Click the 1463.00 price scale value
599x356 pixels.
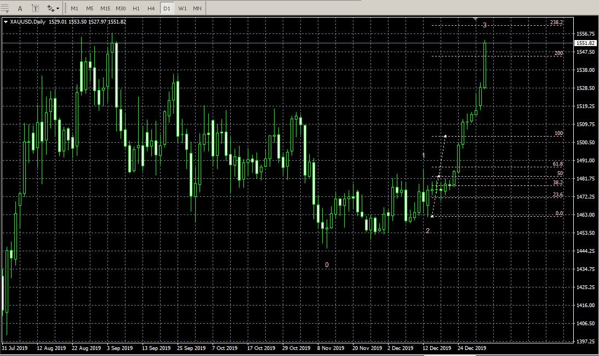pyautogui.click(x=585, y=214)
